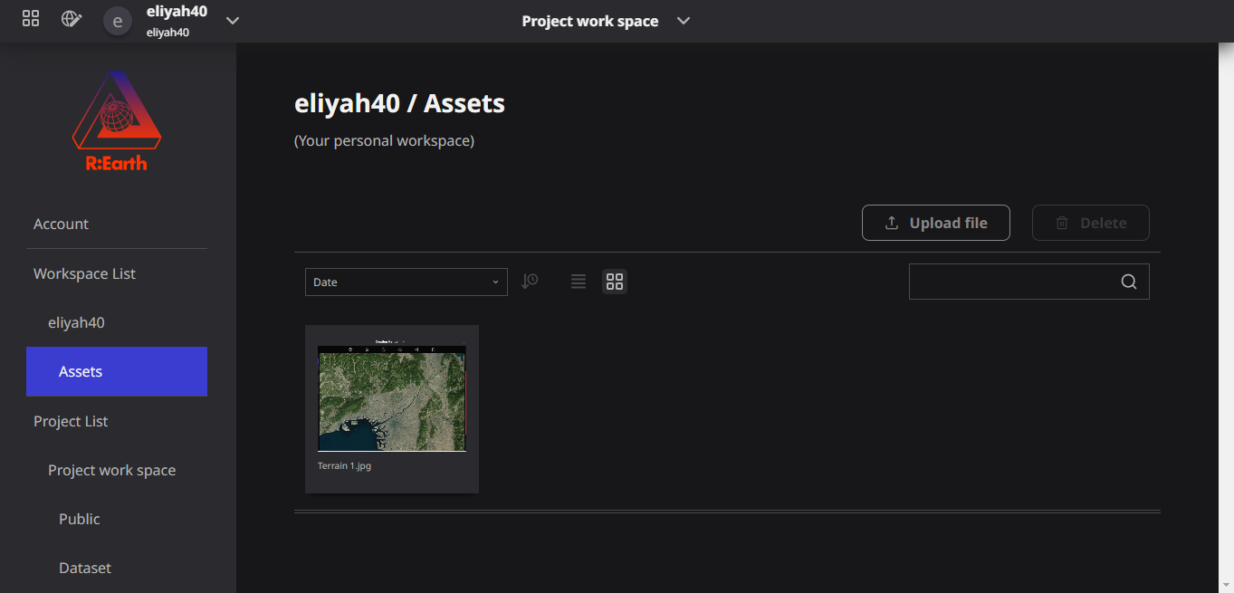Switch to list view layout
The image size is (1234, 593).
[579, 282]
